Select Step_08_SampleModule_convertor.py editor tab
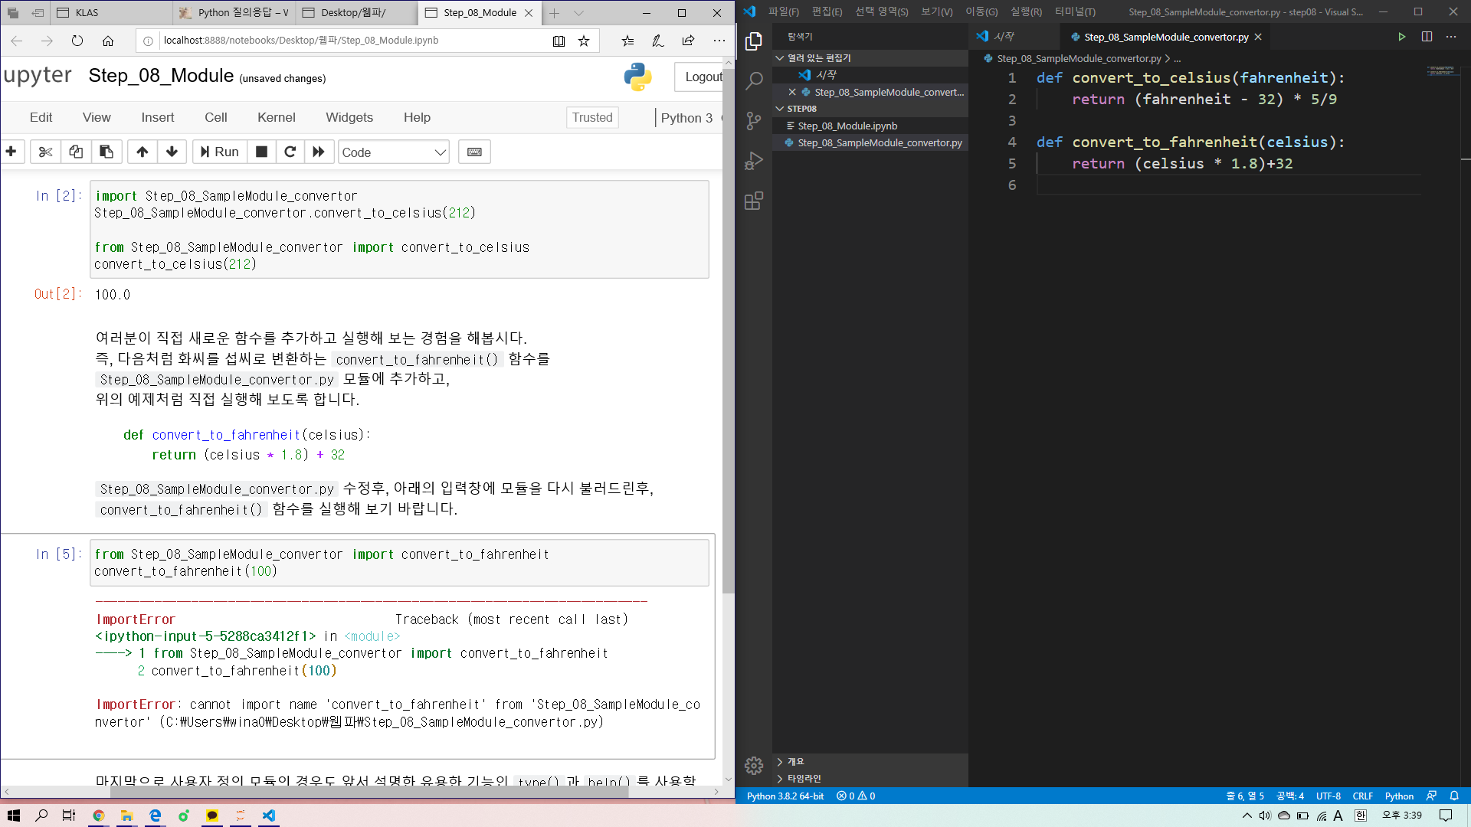The height and width of the screenshot is (827, 1471). 1165,37
